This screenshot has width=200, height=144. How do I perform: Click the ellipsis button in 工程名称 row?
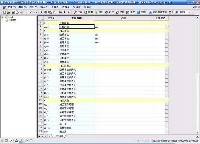[x=166, y=26]
